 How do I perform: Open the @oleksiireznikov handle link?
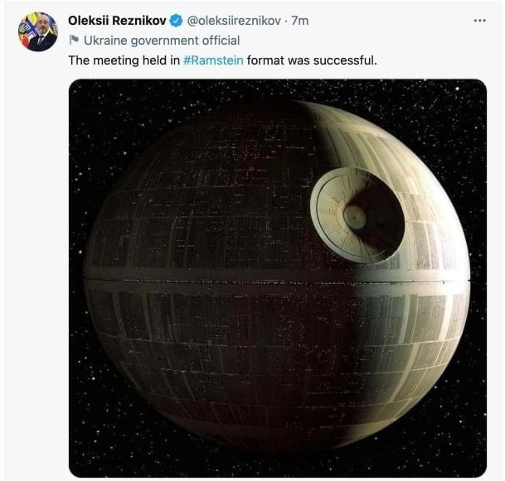[x=234, y=21]
